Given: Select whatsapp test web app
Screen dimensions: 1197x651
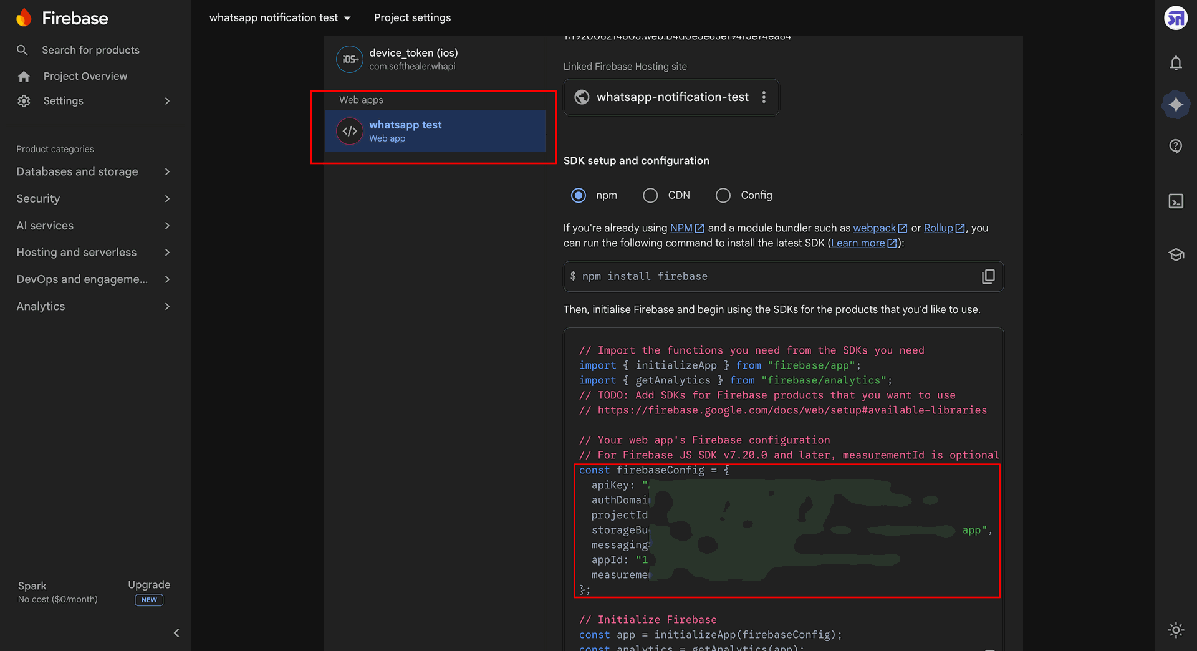Looking at the screenshot, I should pyautogui.click(x=435, y=131).
